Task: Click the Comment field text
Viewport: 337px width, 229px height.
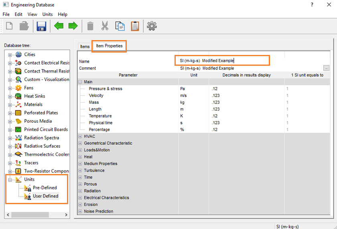Action: pyautogui.click(x=207, y=68)
